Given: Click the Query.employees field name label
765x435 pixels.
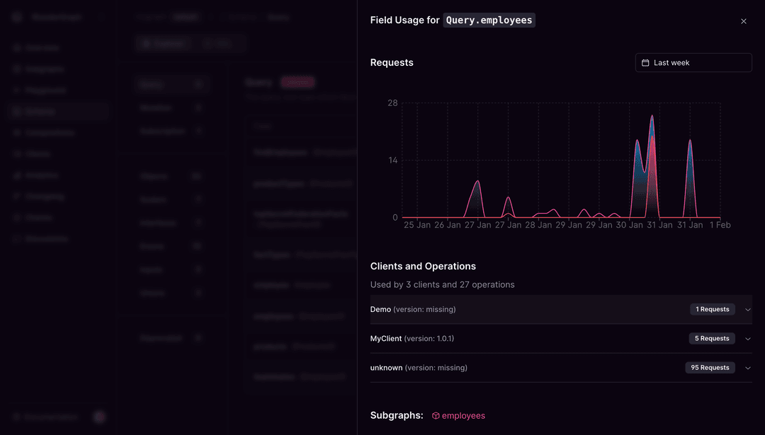Looking at the screenshot, I should tap(489, 21).
